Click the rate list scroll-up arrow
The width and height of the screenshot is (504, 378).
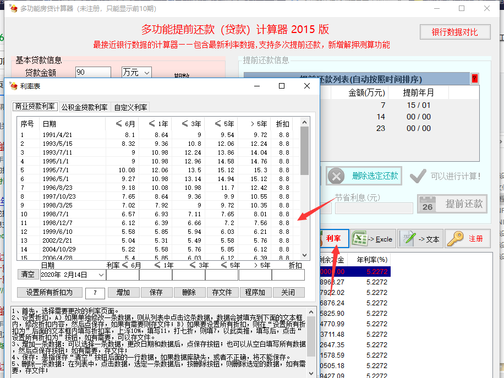tap(304, 122)
